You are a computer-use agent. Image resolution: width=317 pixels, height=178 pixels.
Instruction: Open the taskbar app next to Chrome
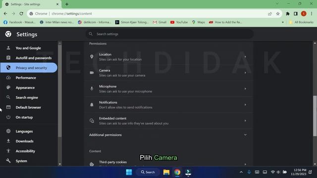[188, 172]
